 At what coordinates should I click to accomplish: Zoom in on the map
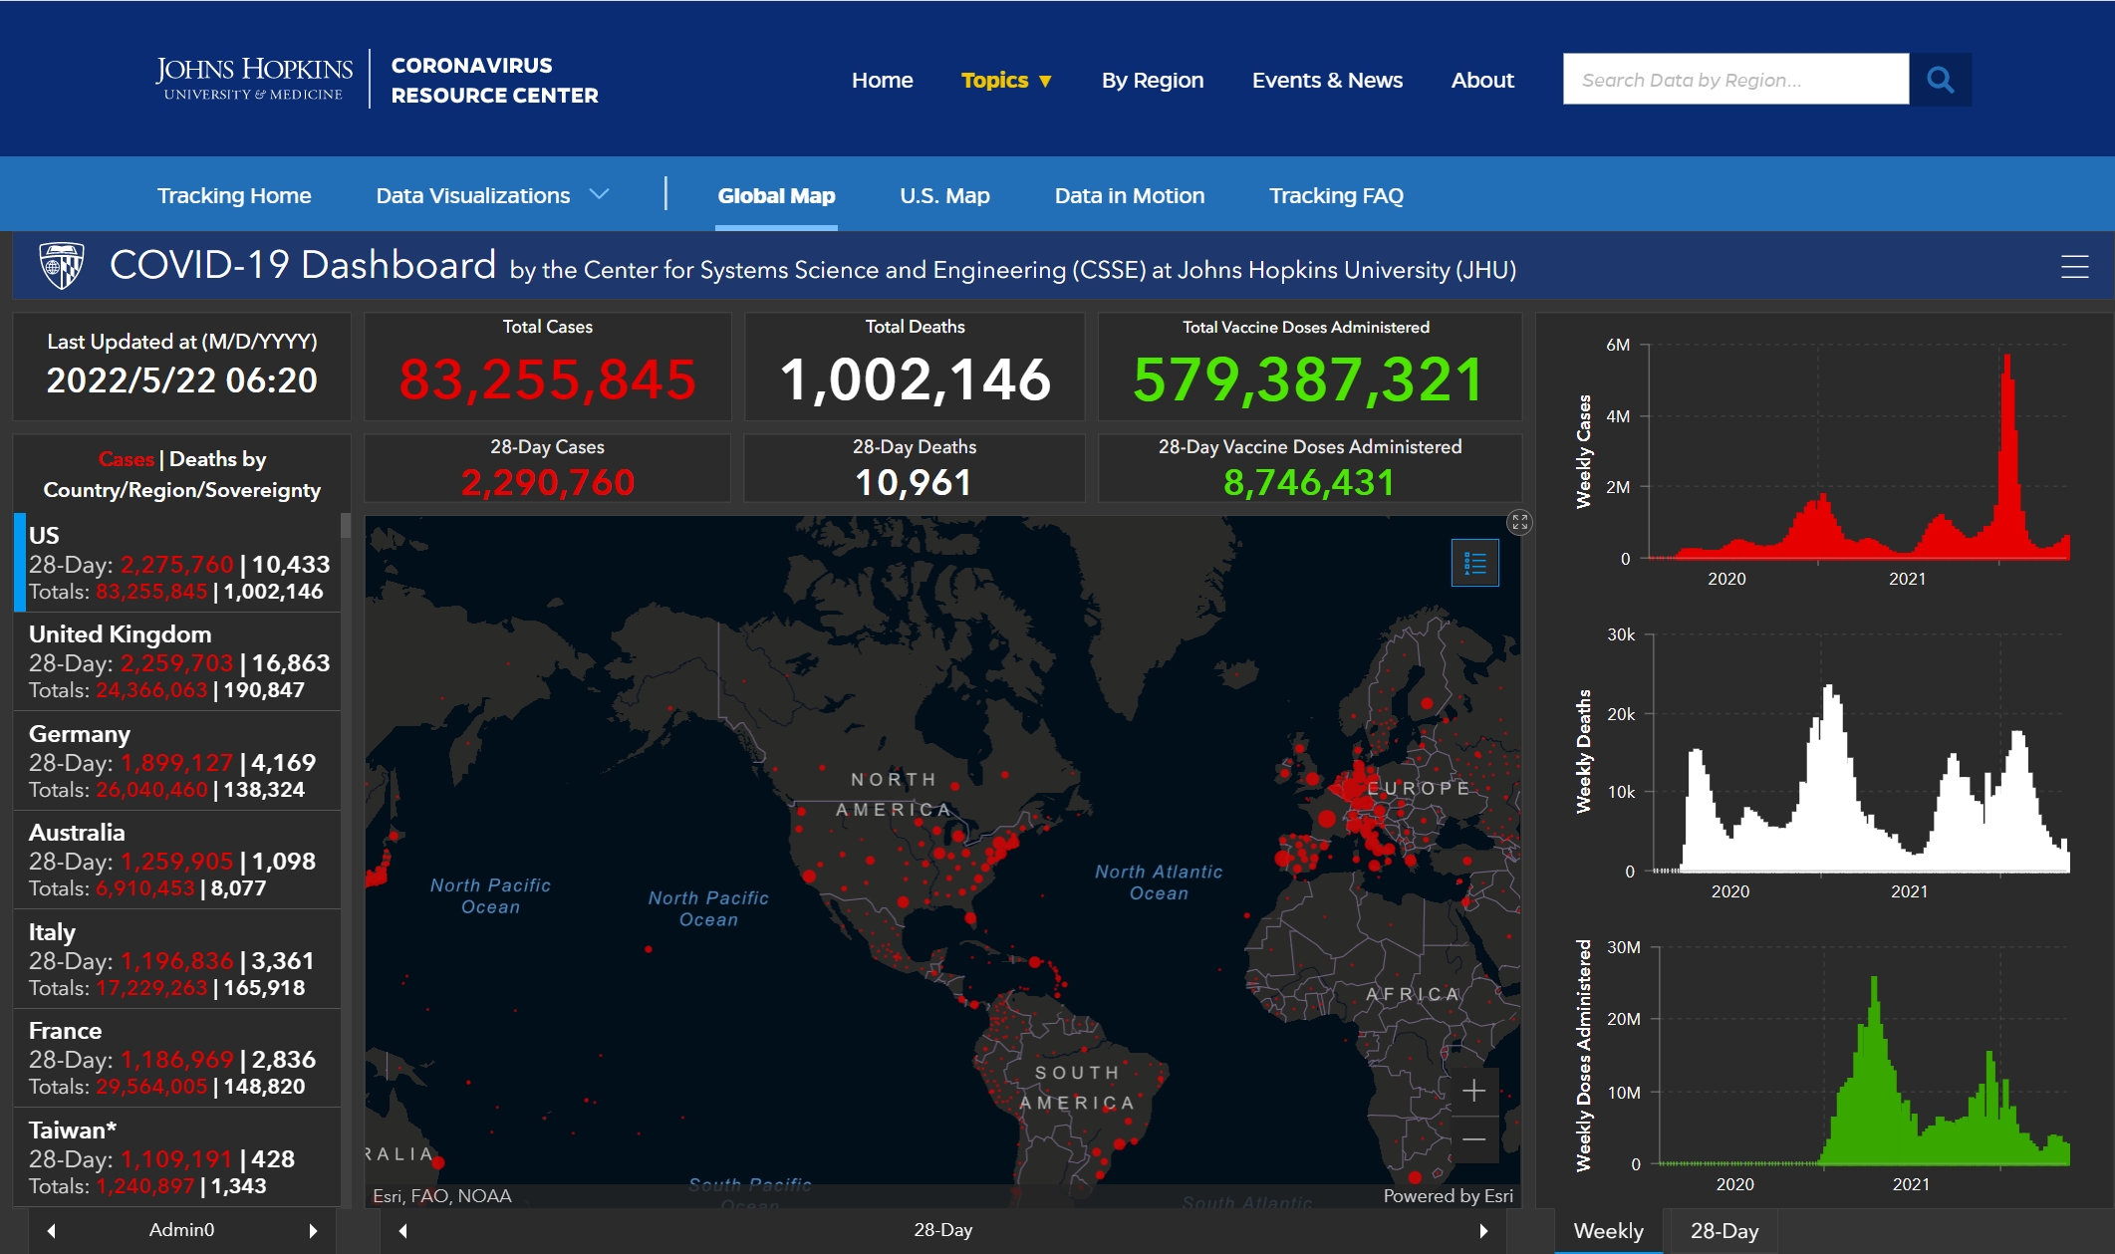(1473, 1091)
